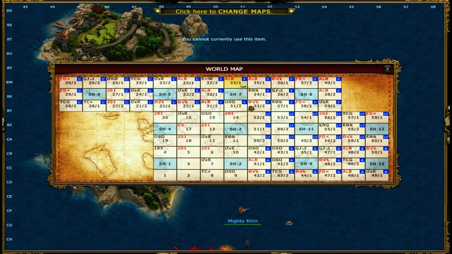Select map 55/1 held by KNG
This screenshot has width=452, height=254.
(x=330, y=129)
